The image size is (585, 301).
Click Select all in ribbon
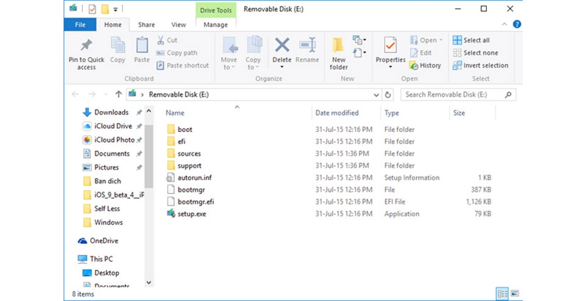coord(471,40)
